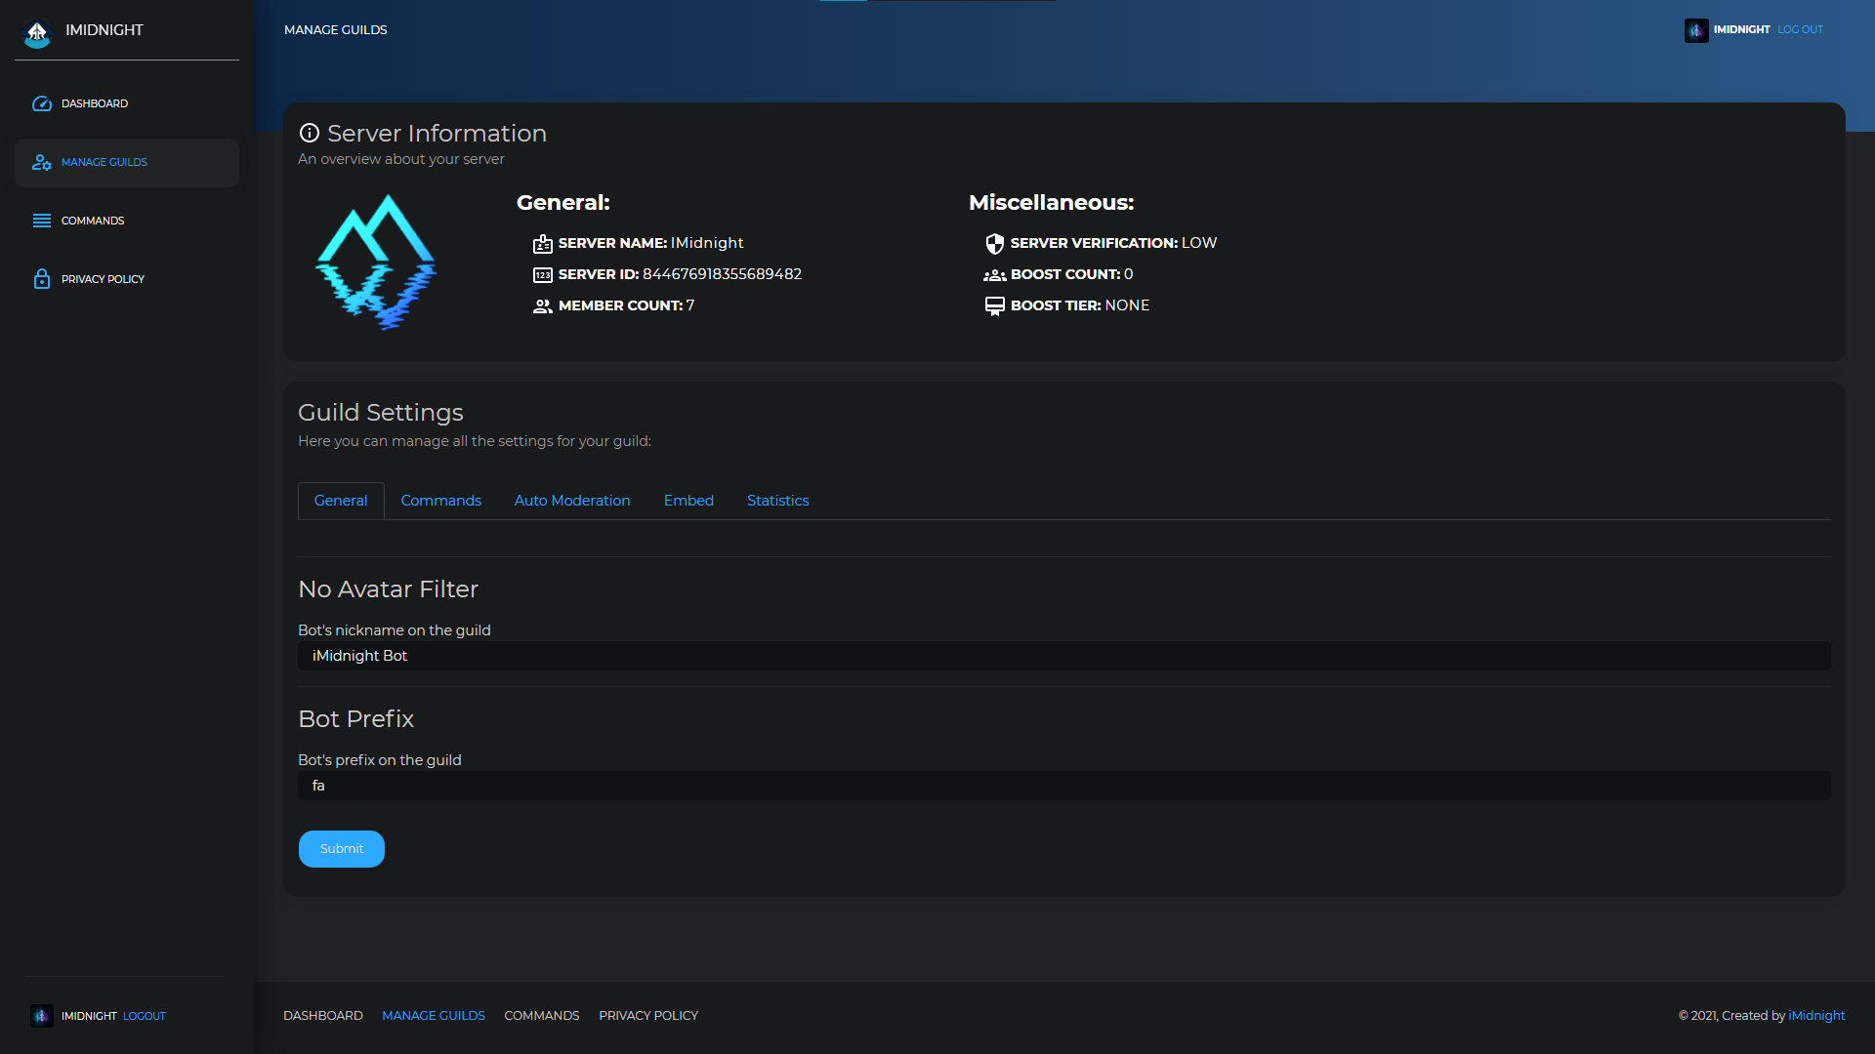Open the General settings tab
The image size is (1875, 1054).
(341, 501)
